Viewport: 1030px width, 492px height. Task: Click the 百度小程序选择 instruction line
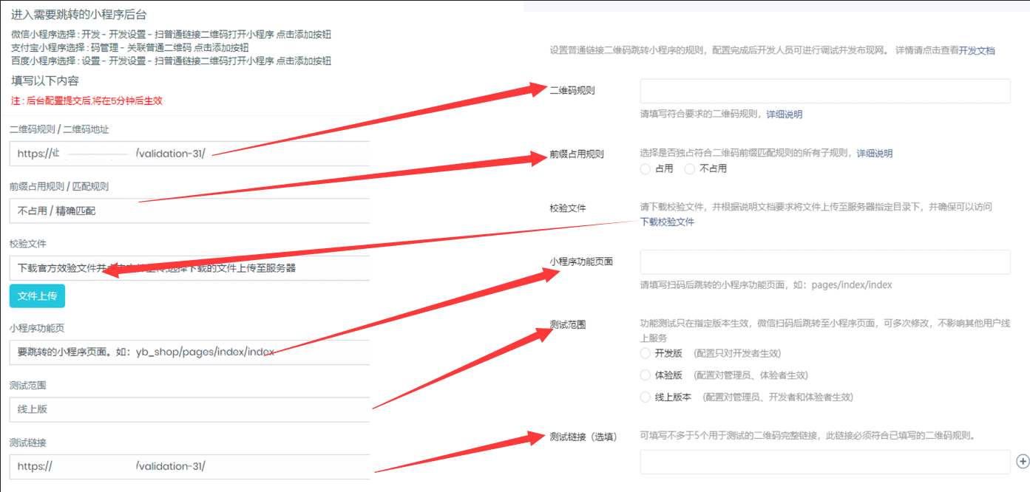coord(172,61)
